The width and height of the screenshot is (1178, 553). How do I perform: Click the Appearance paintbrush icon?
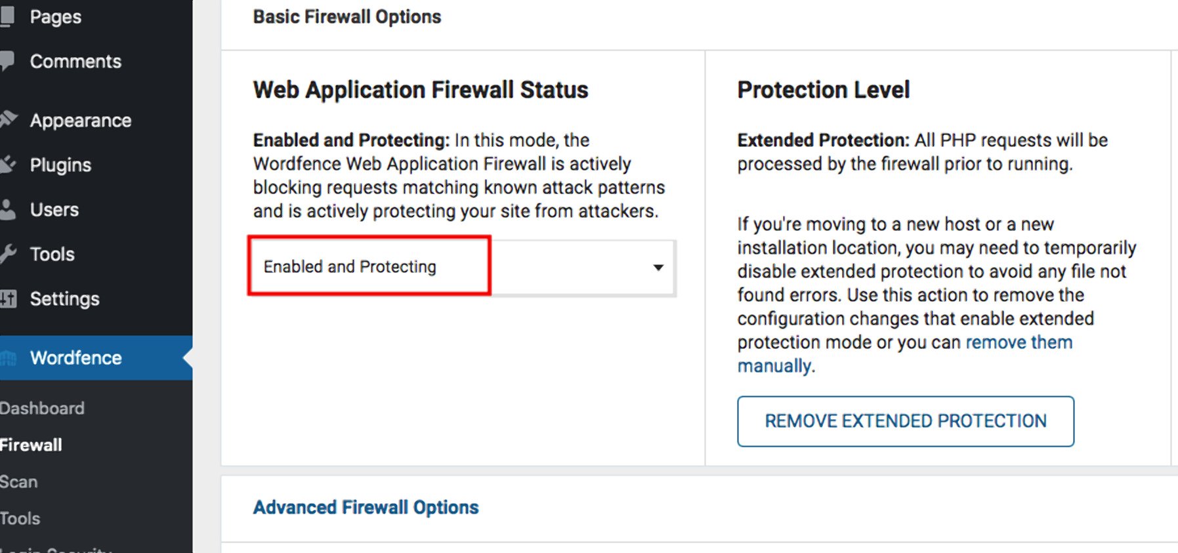(8, 120)
